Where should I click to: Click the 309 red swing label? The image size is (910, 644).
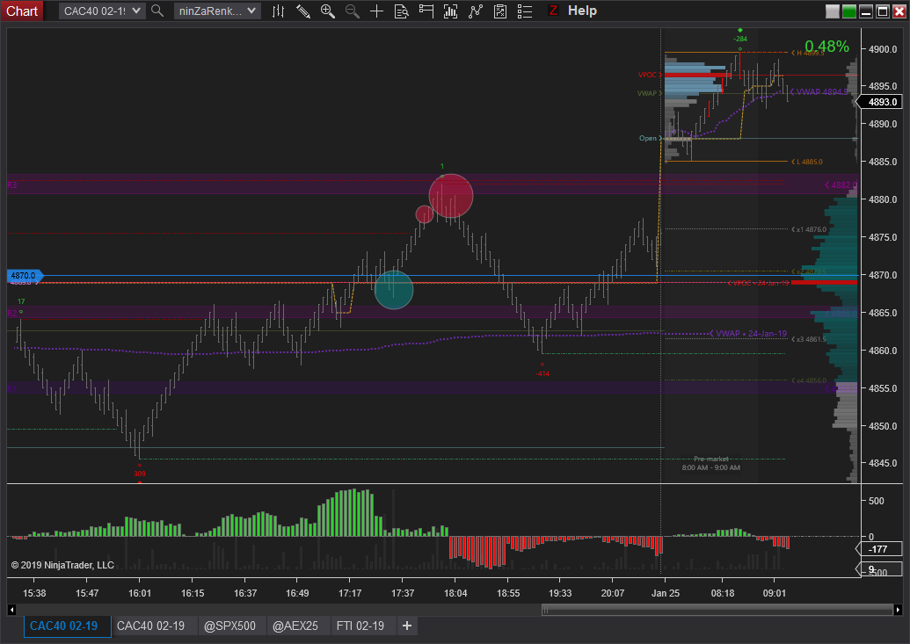coord(140,474)
